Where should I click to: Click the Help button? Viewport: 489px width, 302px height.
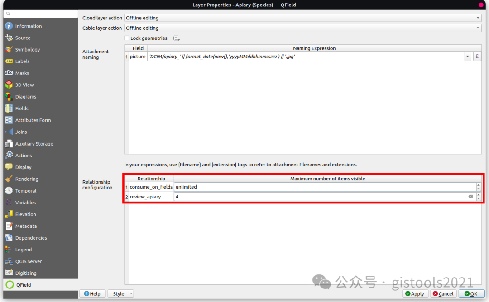[x=92, y=293]
